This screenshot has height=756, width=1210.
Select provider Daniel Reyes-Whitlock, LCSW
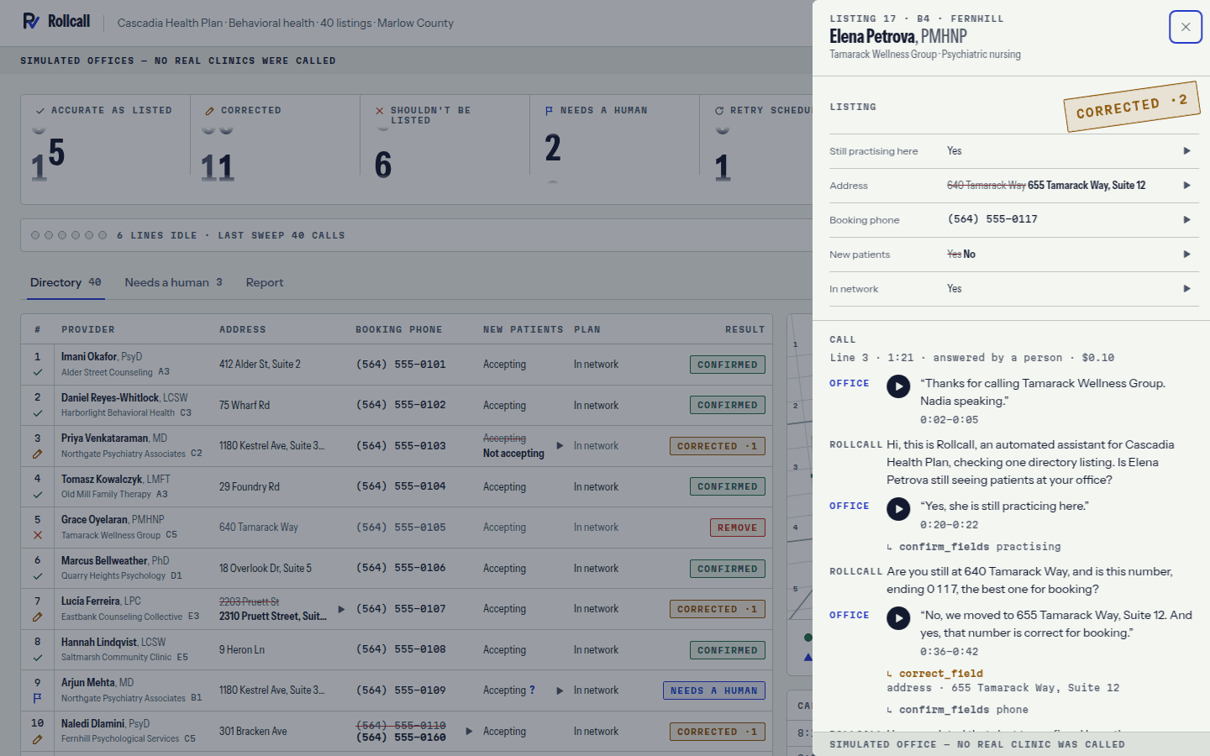click(x=124, y=397)
